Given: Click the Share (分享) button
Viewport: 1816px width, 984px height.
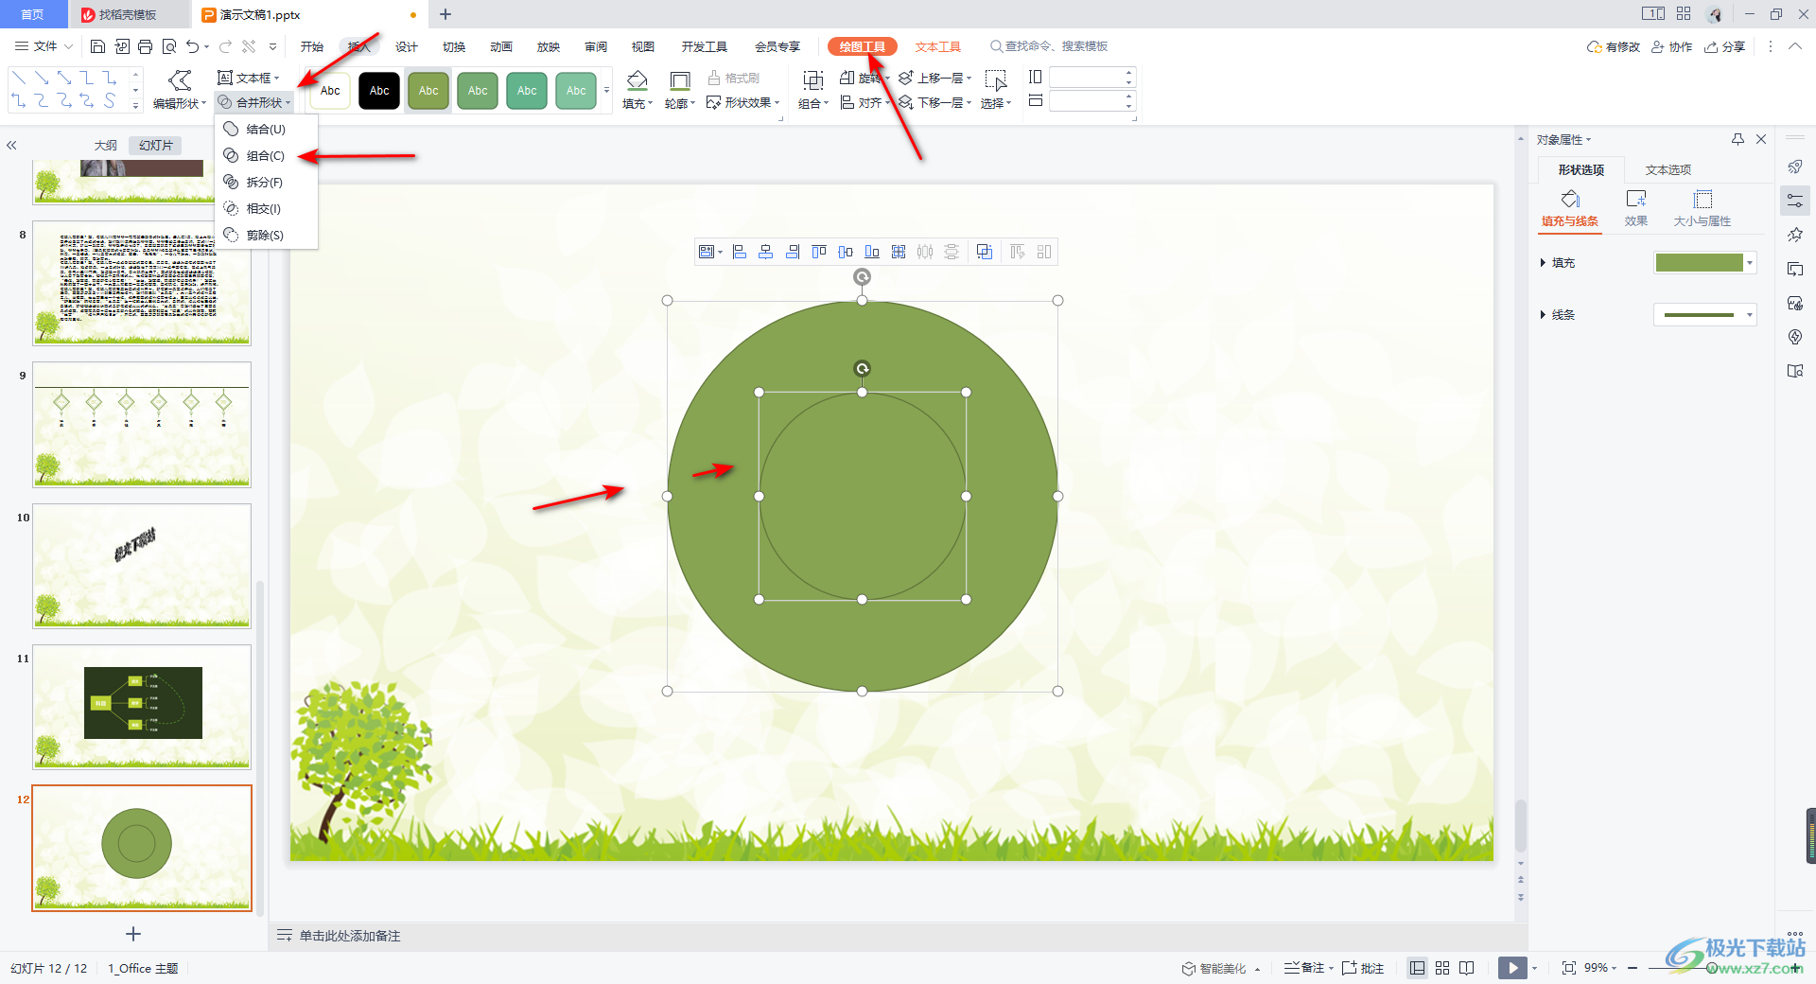Looking at the screenshot, I should point(1725,46).
